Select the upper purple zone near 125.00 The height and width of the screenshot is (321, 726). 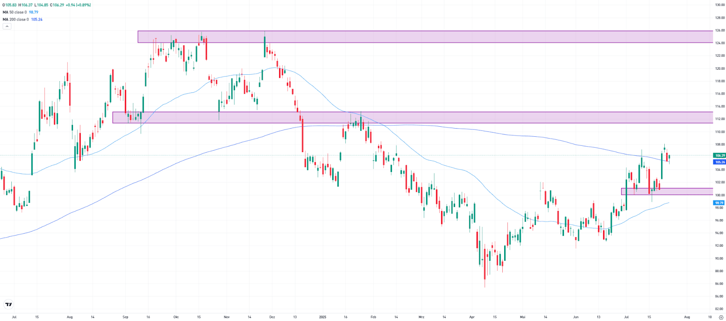coord(425,37)
